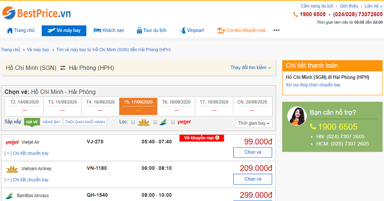This screenshot has height=201, width=384.
Task: Click the support agent avatar photo
Action: point(297,116)
